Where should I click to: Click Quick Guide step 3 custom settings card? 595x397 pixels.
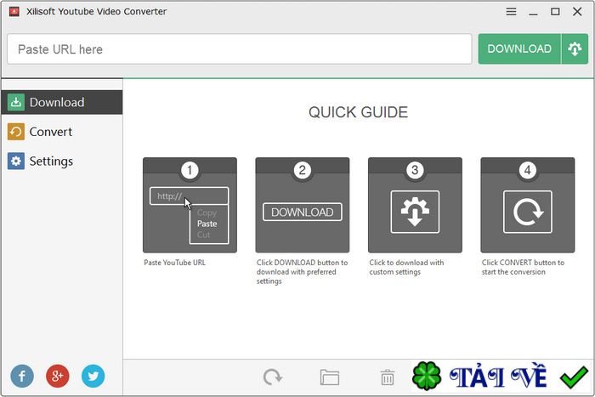pyautogui.click(x=415, y=205)
